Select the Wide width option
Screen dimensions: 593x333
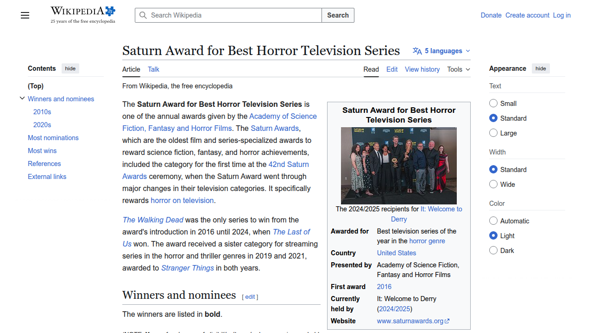(493, 184)
